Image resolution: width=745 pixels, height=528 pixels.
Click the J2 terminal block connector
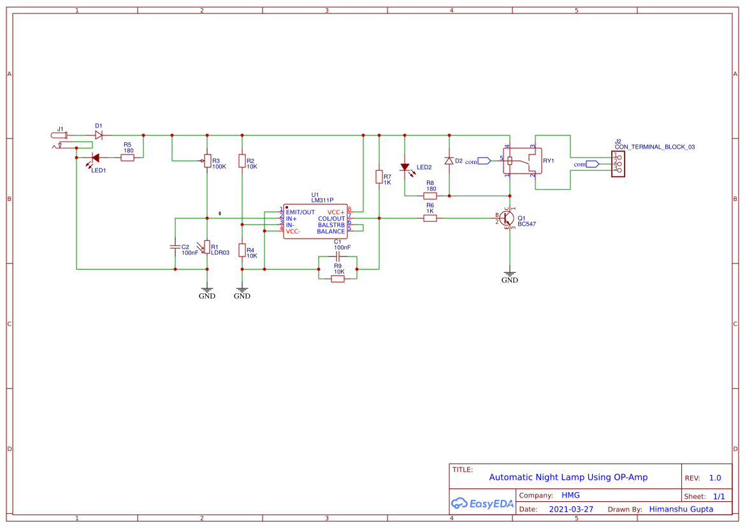pyautogui.click(x=618, y=164)
